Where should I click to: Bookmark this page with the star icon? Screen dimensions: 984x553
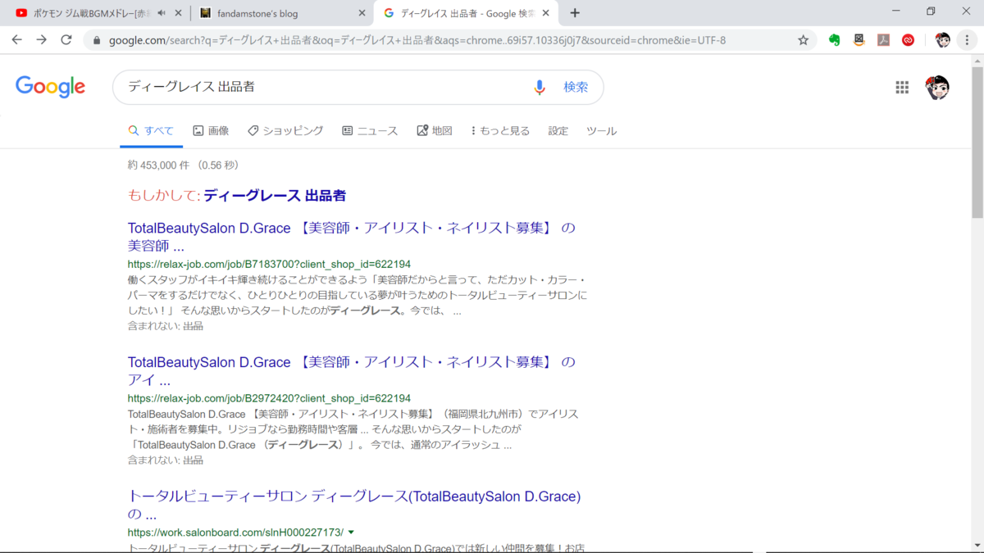click(803, 39)
